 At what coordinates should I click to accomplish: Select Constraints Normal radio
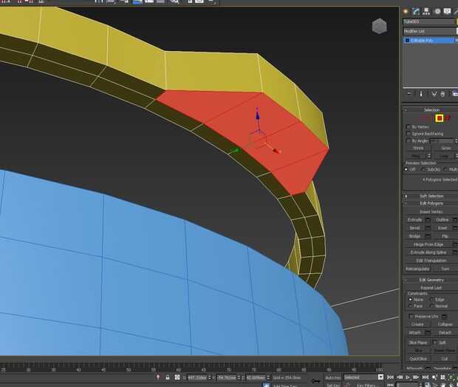[x=431, y=306]
